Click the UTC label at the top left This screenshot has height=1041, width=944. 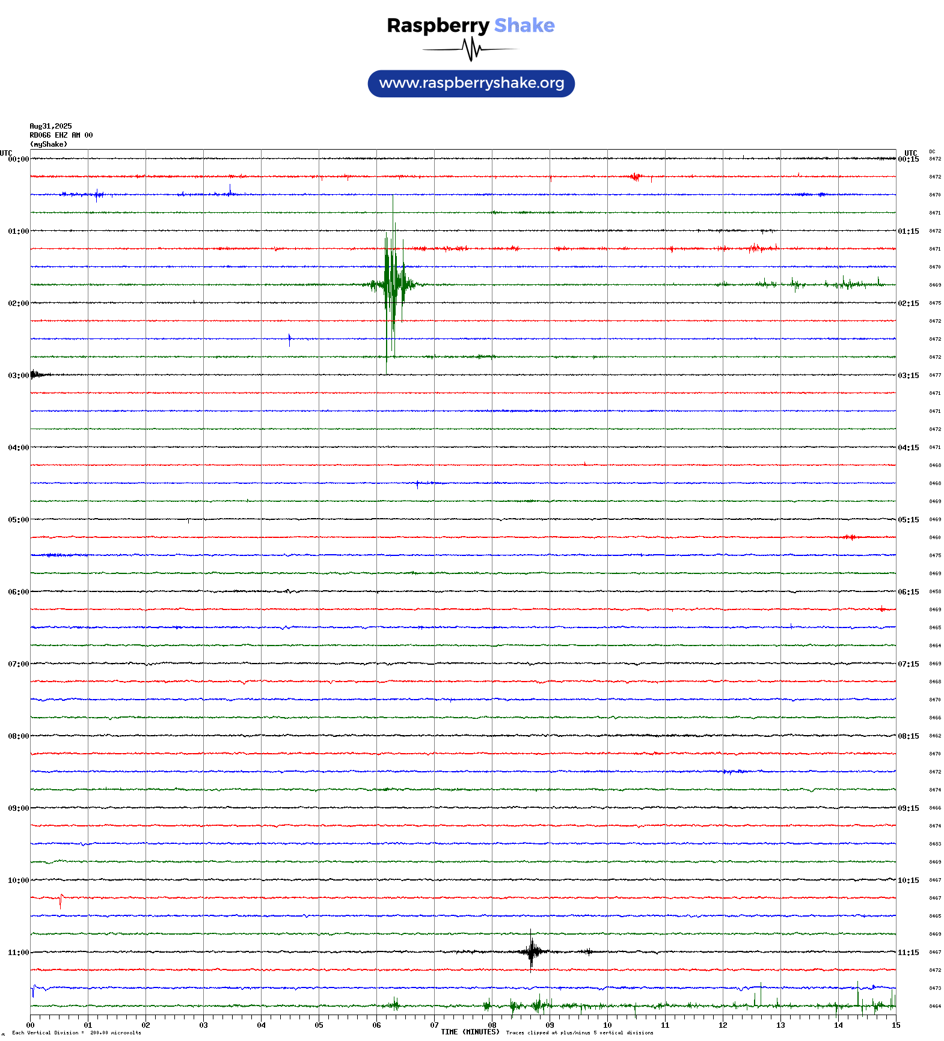pos(6,153)
